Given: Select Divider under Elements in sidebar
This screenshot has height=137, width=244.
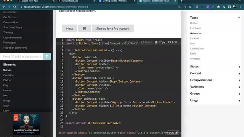Looking at the screenshot, I should (x=8, y=80).
